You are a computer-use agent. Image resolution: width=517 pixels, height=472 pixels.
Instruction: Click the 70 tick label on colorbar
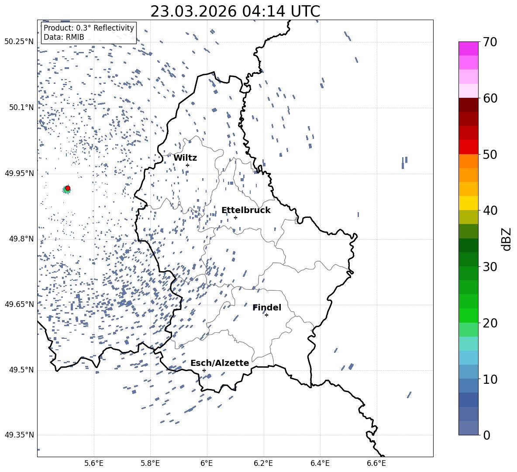[x=492, y=42]
